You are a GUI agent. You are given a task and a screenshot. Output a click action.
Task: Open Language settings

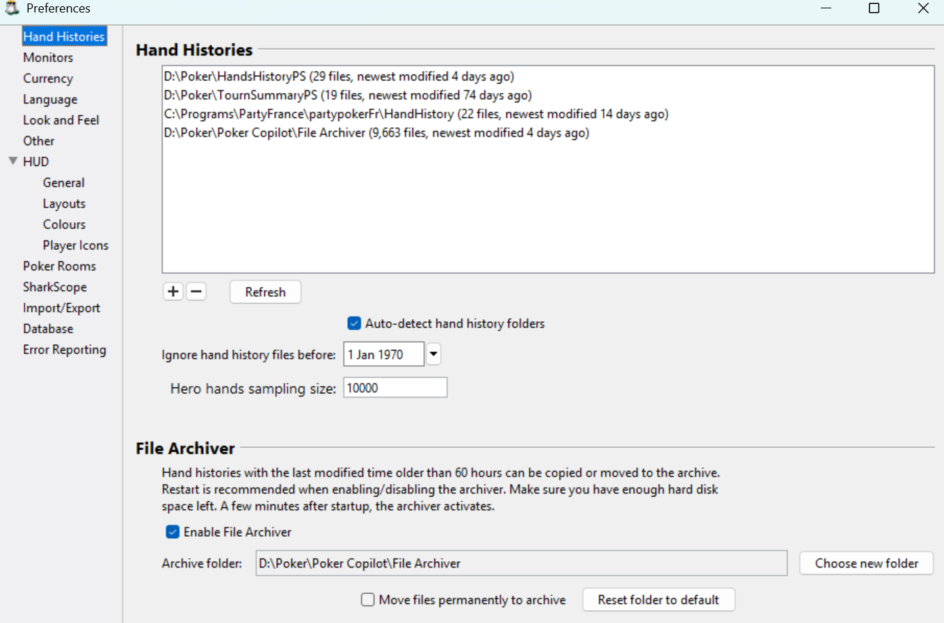50,99
